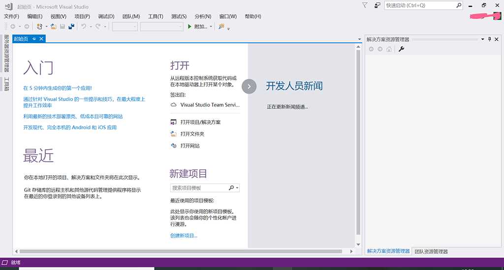Open the 视图(V) menu
This screenshot has height=270, width=504.
coord(58,16)
